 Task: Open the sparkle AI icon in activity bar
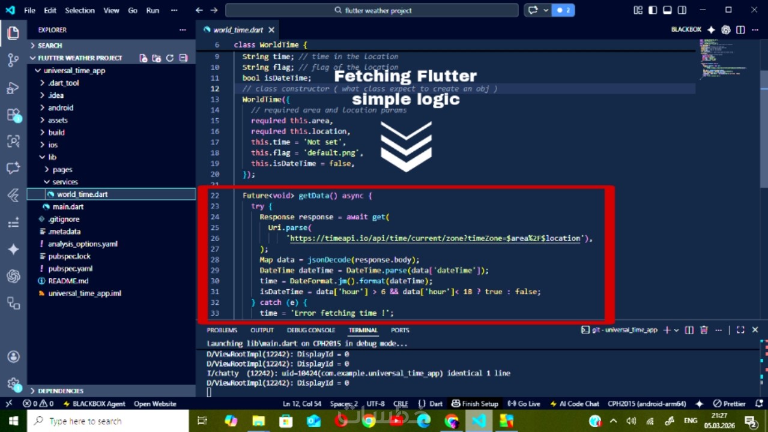13,249
